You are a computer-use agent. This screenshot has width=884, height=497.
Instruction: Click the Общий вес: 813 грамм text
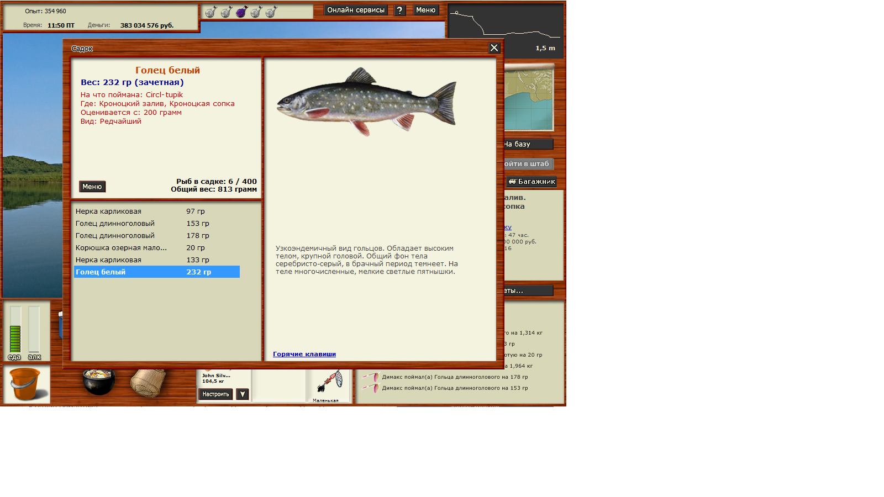tap(214, 189)
